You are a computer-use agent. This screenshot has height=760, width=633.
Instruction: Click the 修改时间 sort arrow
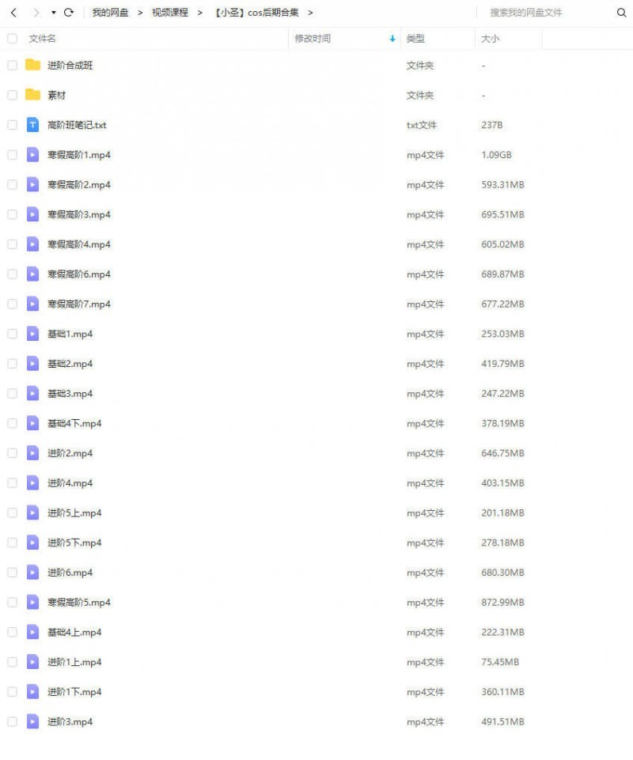pos(392,39)
